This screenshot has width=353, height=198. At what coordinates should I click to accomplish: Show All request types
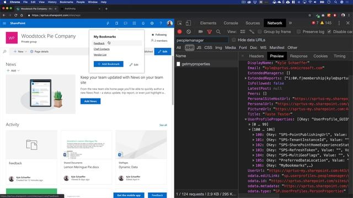coord(179,48)
